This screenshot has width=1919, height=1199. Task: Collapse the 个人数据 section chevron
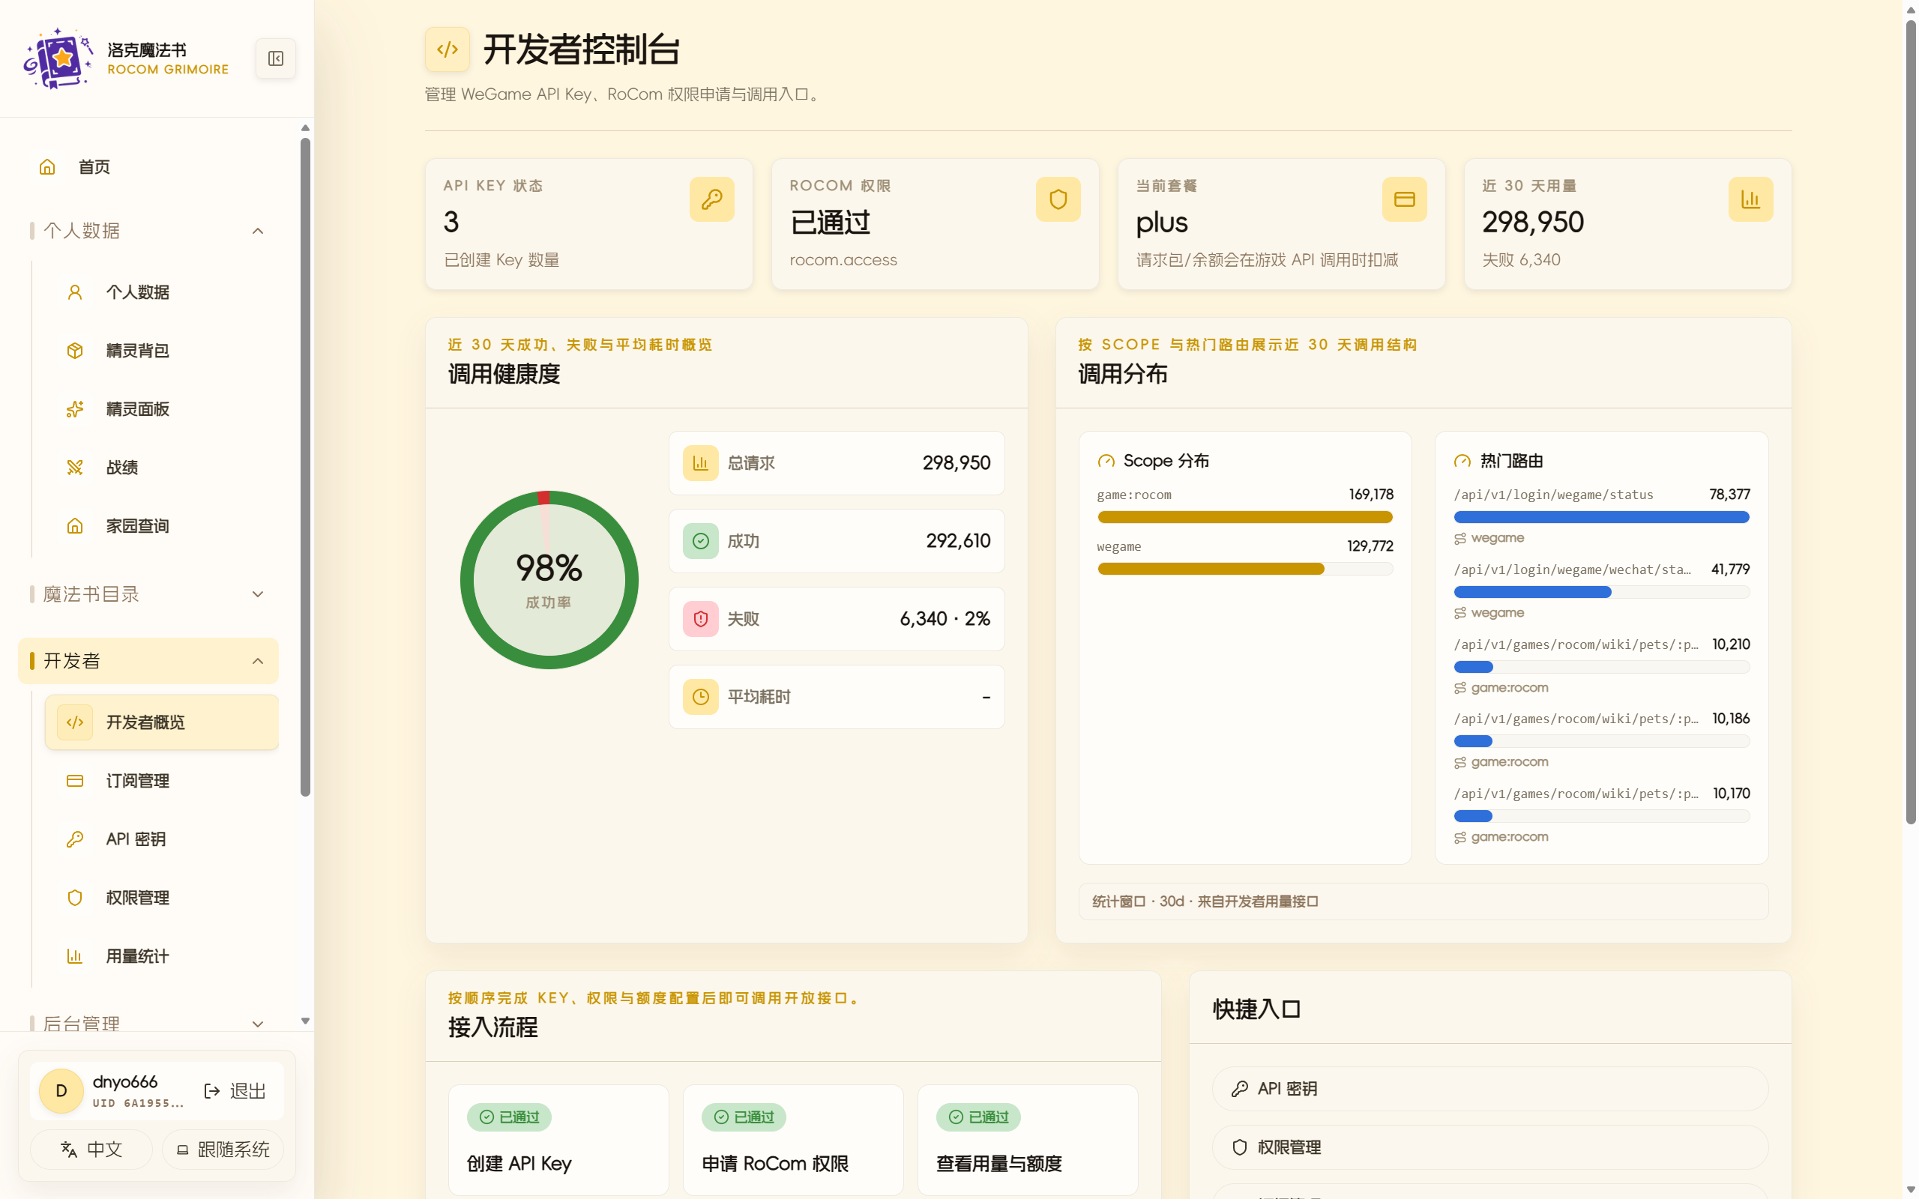(258, 231)
